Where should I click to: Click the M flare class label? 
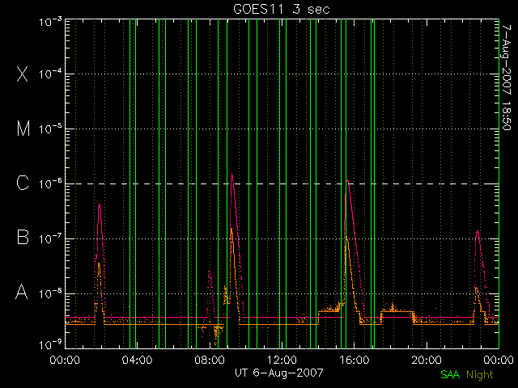[23, 129]
